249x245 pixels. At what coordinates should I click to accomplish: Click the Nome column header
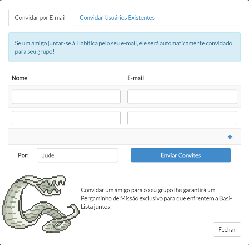[20, 78]
